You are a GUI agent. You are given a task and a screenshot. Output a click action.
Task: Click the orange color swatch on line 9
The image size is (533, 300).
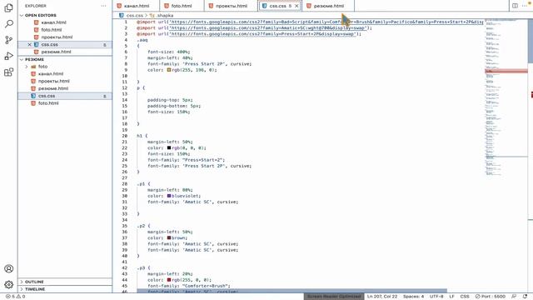[x=169, y=70]
